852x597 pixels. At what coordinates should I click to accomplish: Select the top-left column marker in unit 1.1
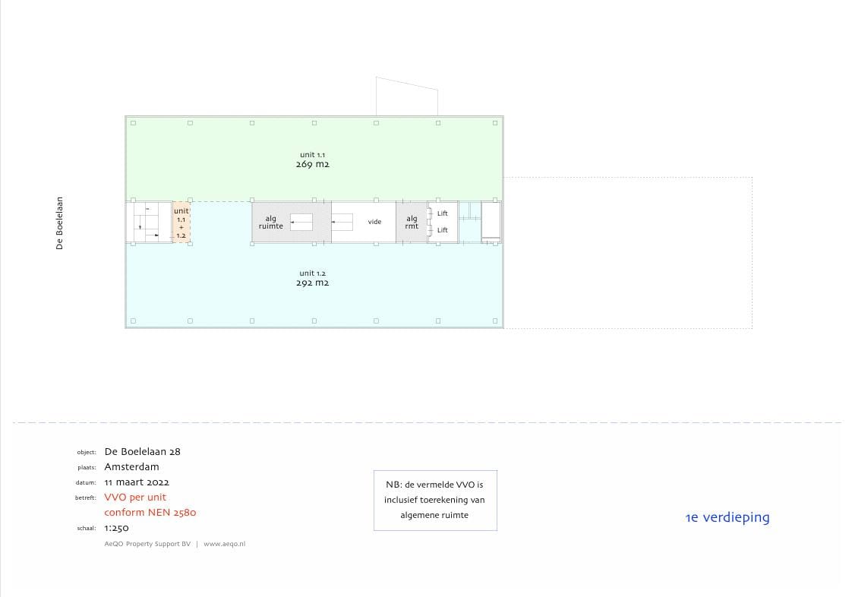133,122
